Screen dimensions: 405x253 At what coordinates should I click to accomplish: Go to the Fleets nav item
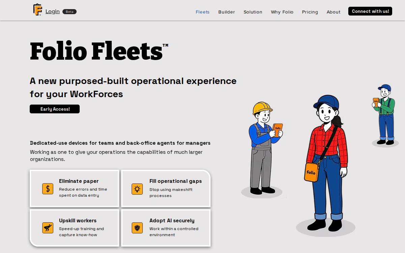pyautogui.click(x=202, y=12)
